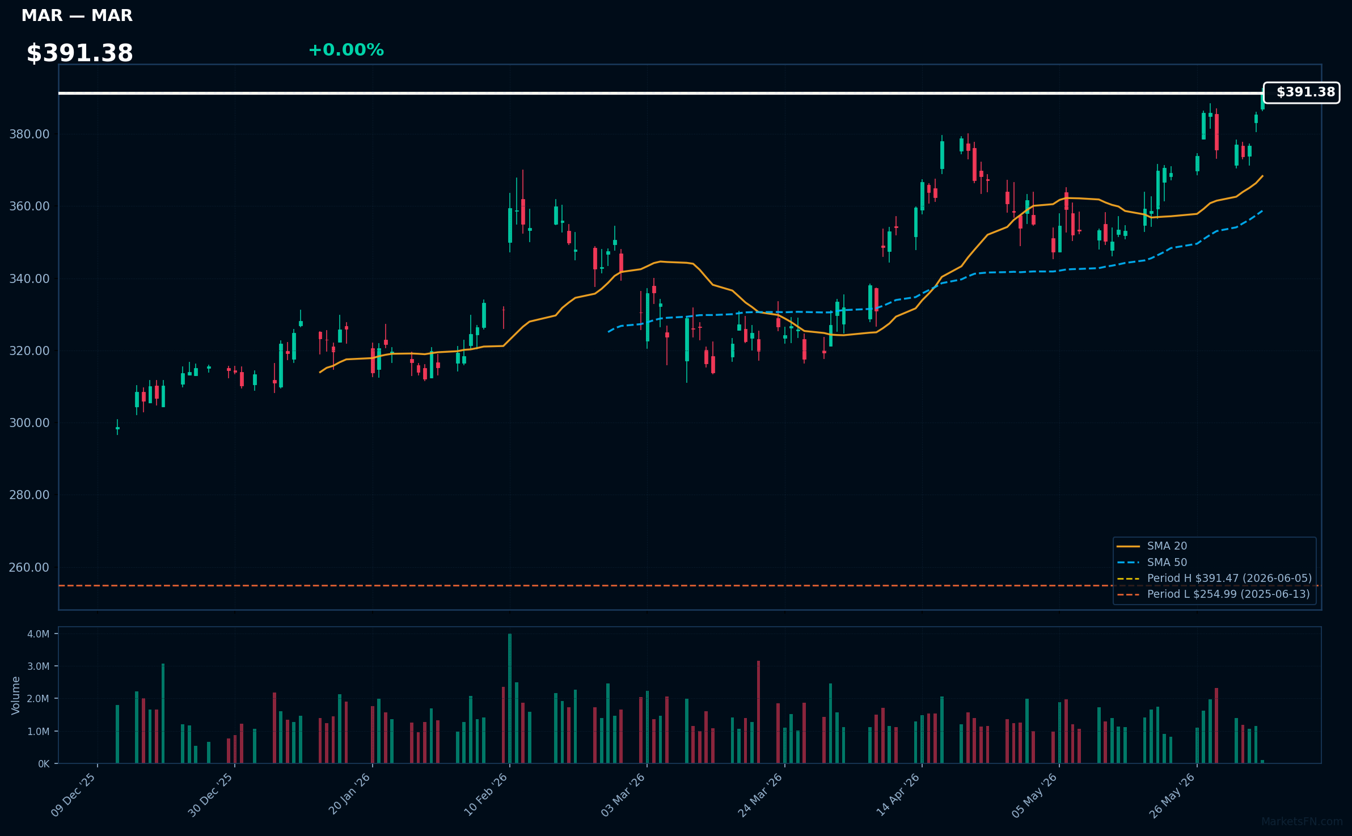Click the tallest red volume bar above 3.0M
The height and width of the screenshot is (836, 1352).
click(758, 712)
